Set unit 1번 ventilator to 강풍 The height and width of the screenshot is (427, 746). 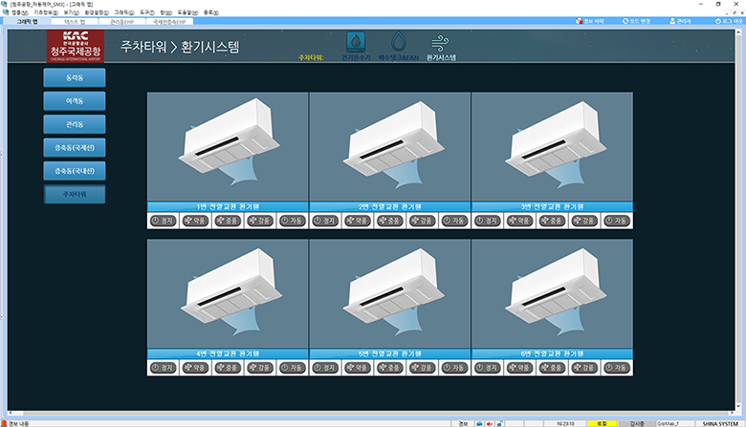click(x=260, y=221)
